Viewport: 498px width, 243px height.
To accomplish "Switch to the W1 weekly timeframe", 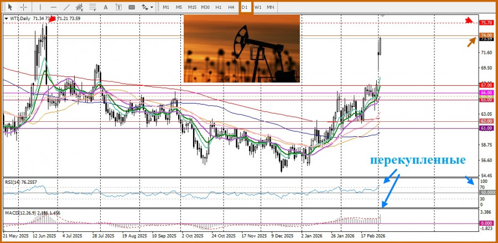I will click(258, 7).
